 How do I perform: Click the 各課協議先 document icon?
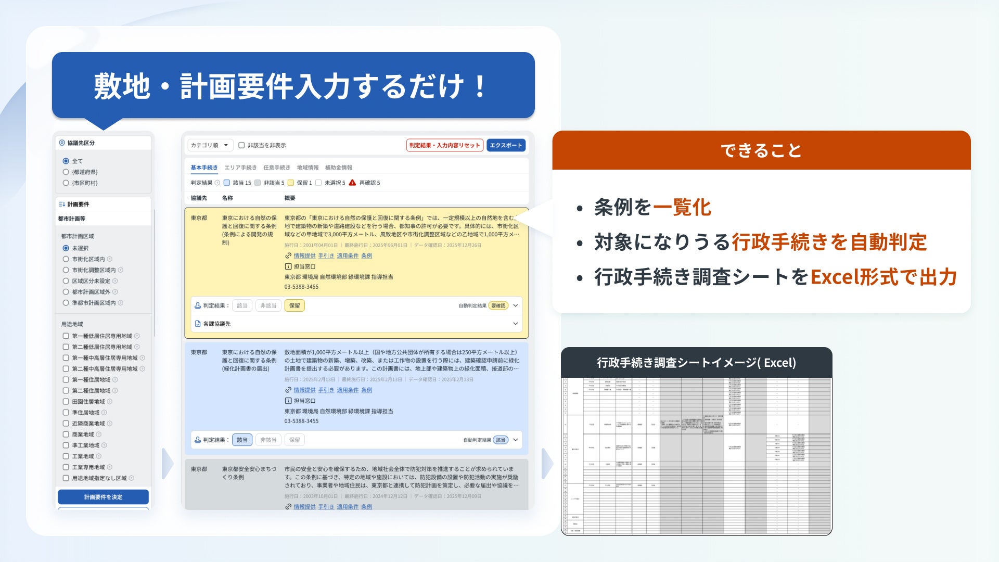click(x=198, y=324)
